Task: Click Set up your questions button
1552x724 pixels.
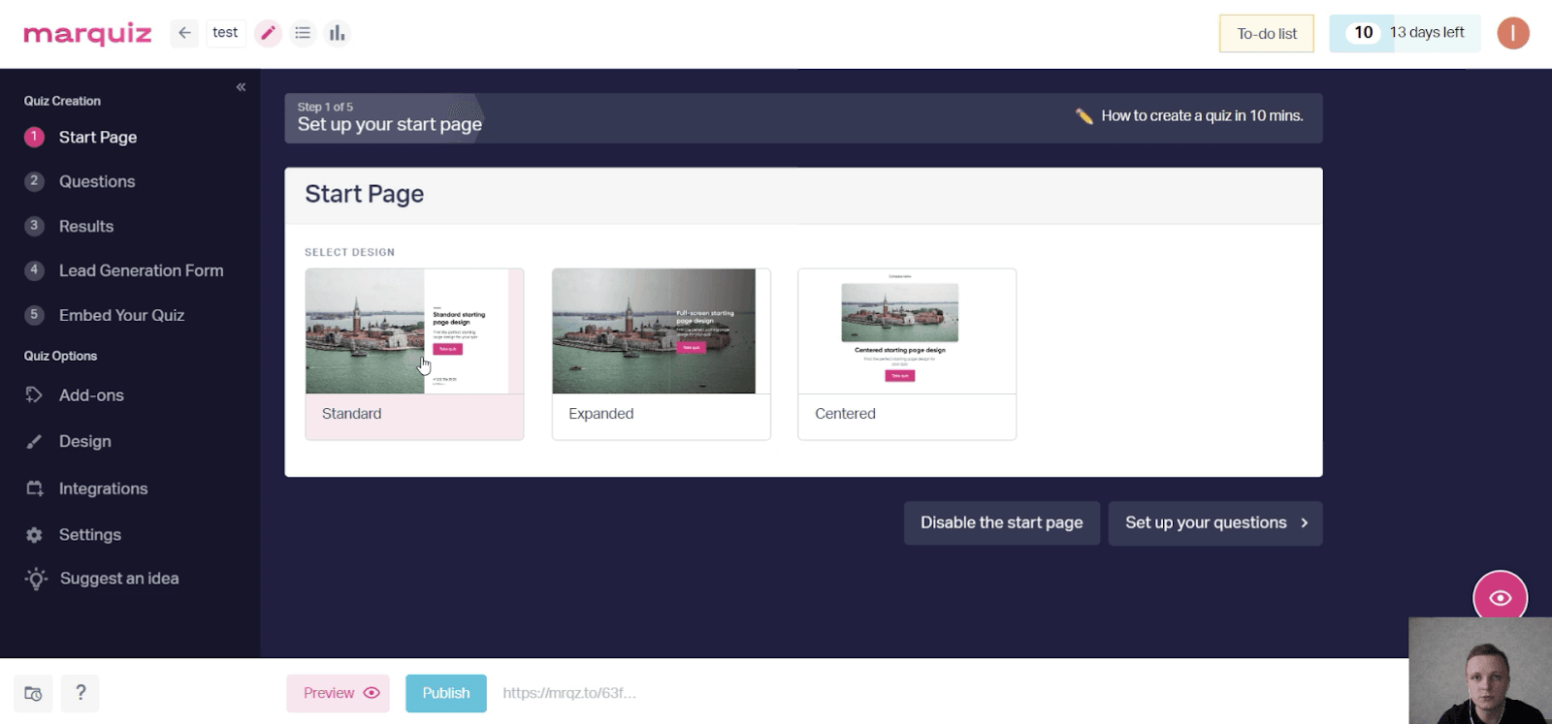Action: click(x=1215, y=523)
